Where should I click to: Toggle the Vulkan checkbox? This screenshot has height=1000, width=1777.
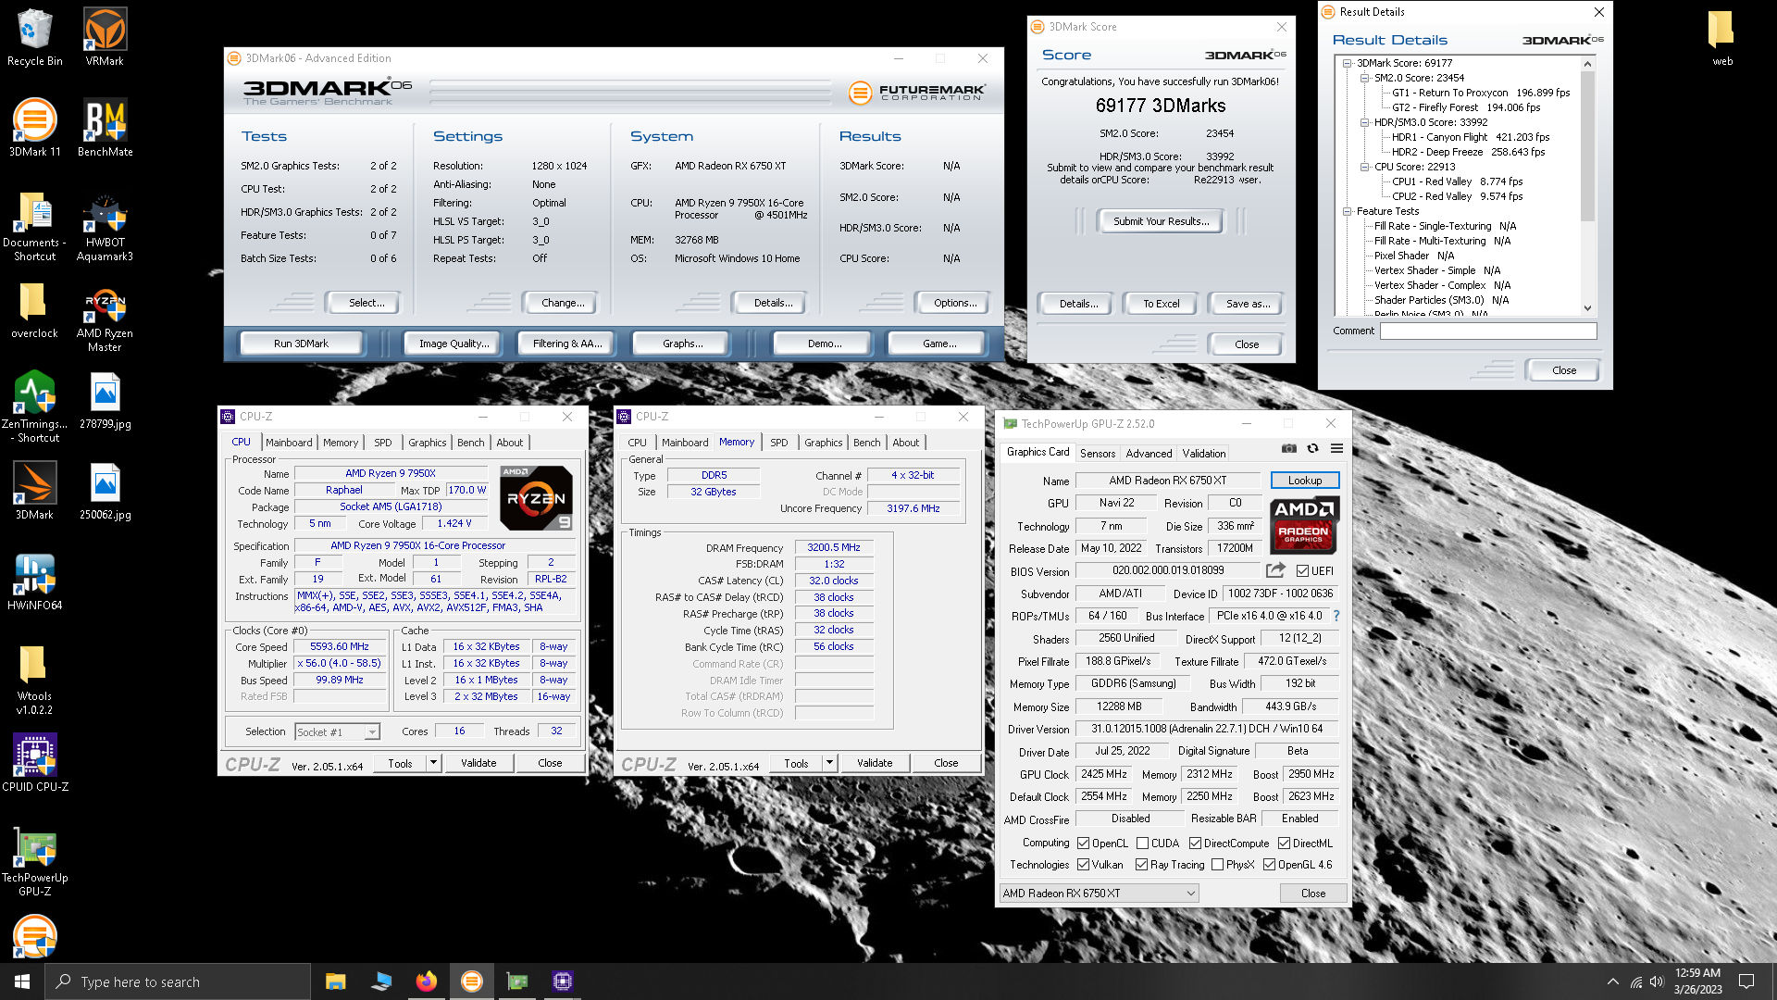1084,865
